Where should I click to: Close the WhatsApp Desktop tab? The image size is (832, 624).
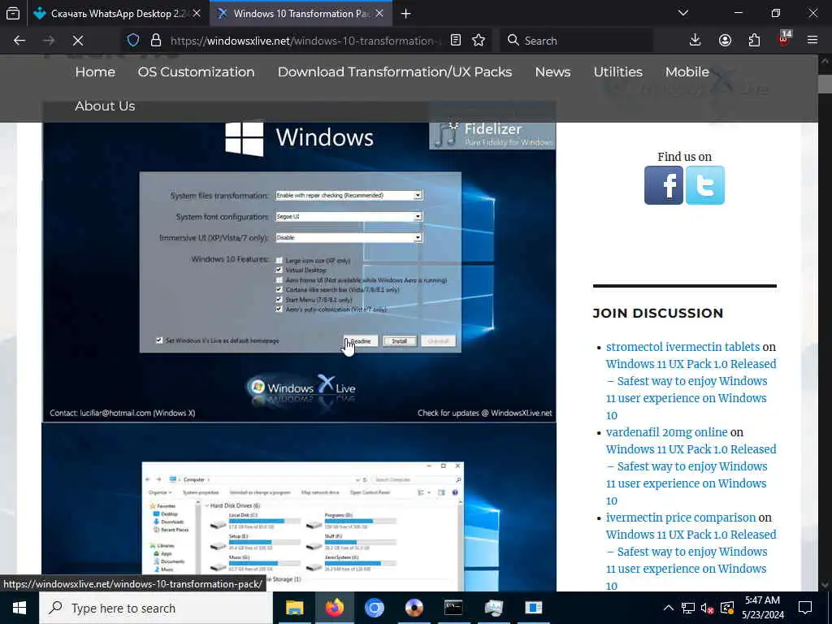197,14
